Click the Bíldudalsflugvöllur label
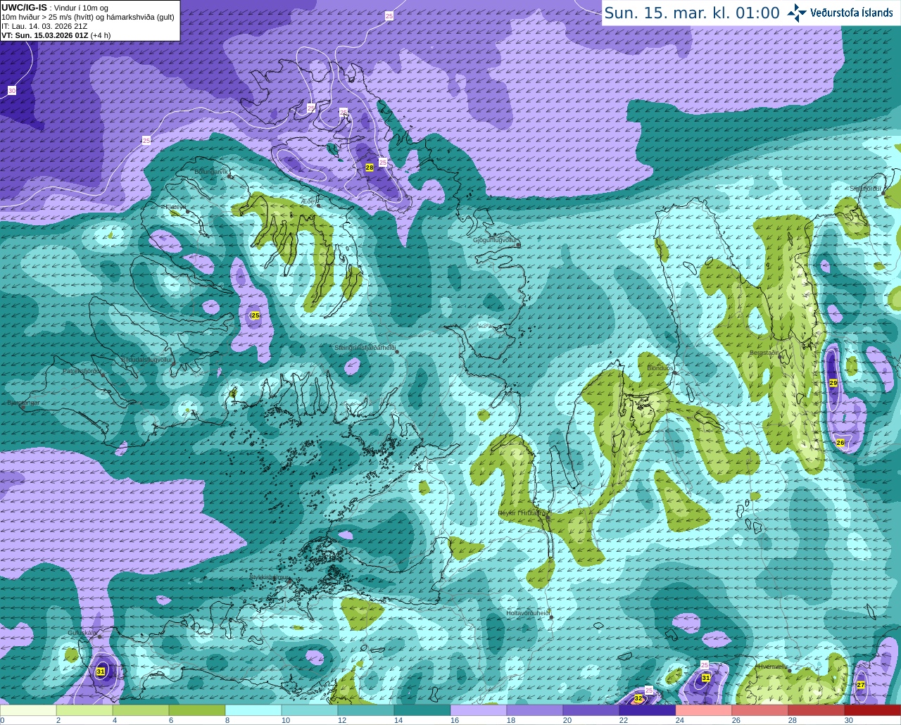Screen dimensions: 901x725 pos(147,359)
